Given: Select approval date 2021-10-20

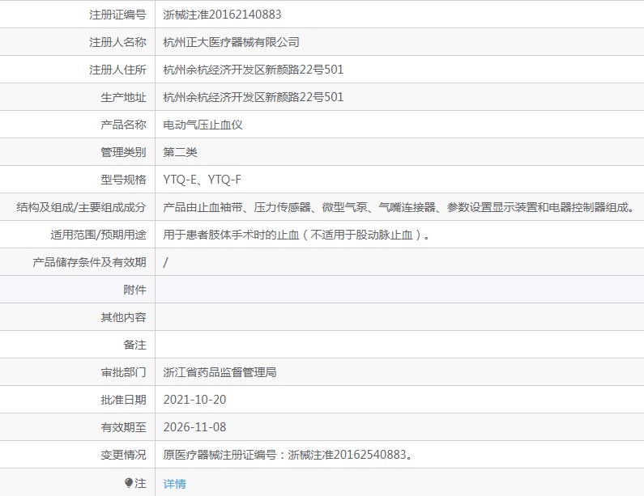Looking at the screenshot, I should pos(194,399).
